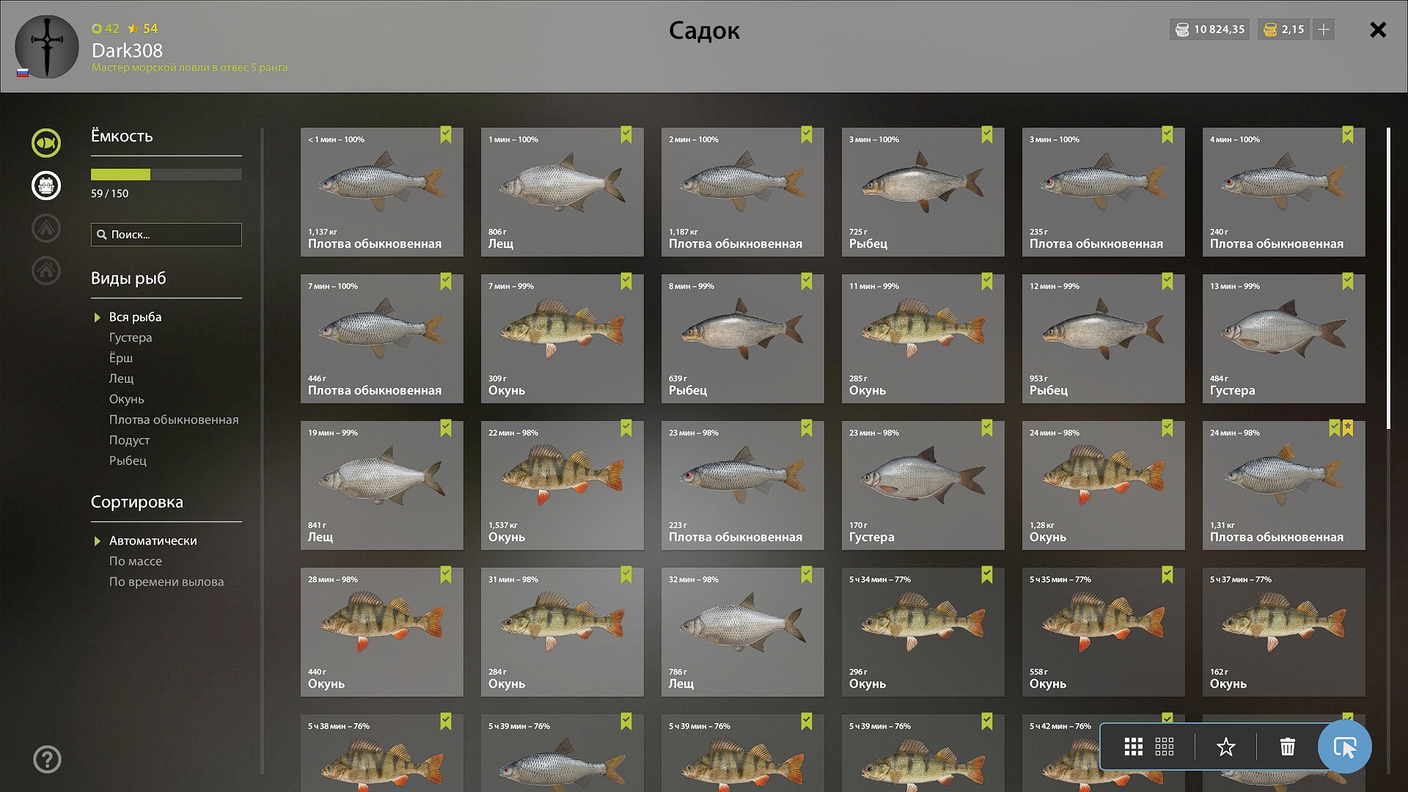Click the Dark308 profile avatar
The image size is (1408, 792).
(x=47, y=47)
